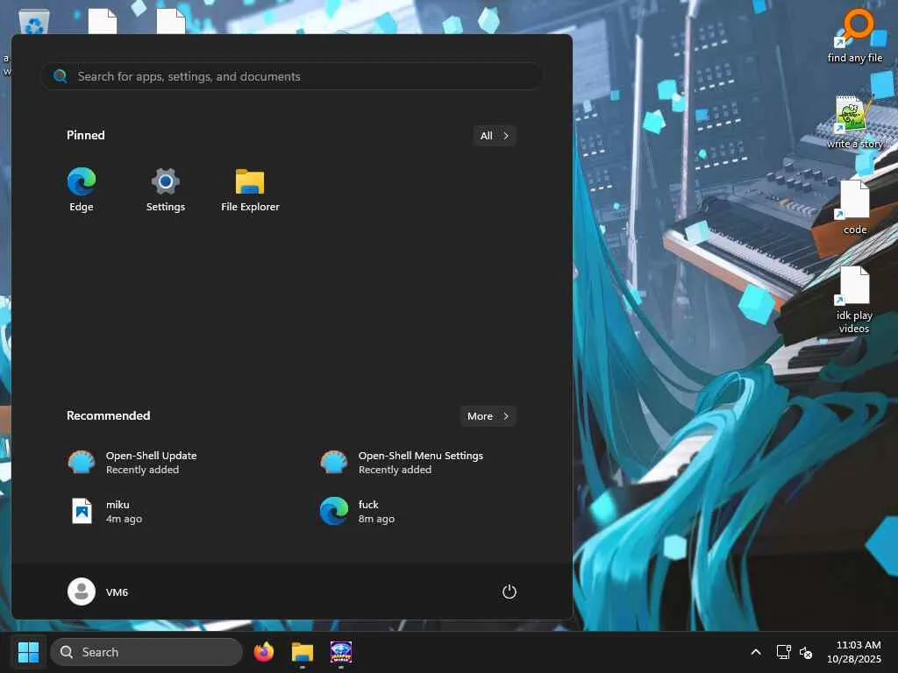Open the pinned Edge app
This screenshot has width=898, height=673.
tap(82, 190)
